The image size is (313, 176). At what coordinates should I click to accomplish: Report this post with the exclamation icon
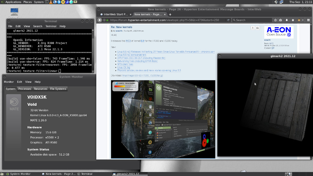[x=253, y=28]
